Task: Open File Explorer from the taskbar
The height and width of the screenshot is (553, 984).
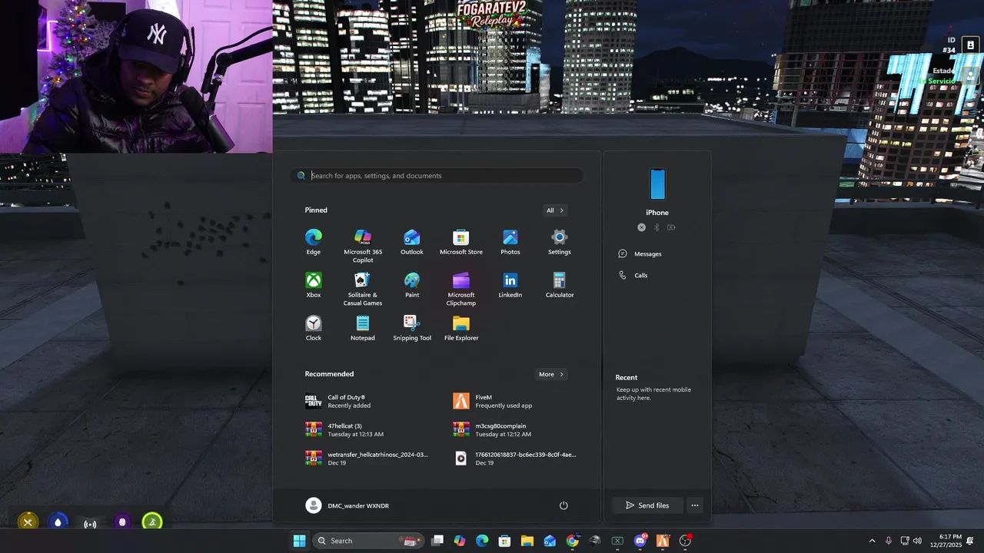Action: (x=527, y=541)
